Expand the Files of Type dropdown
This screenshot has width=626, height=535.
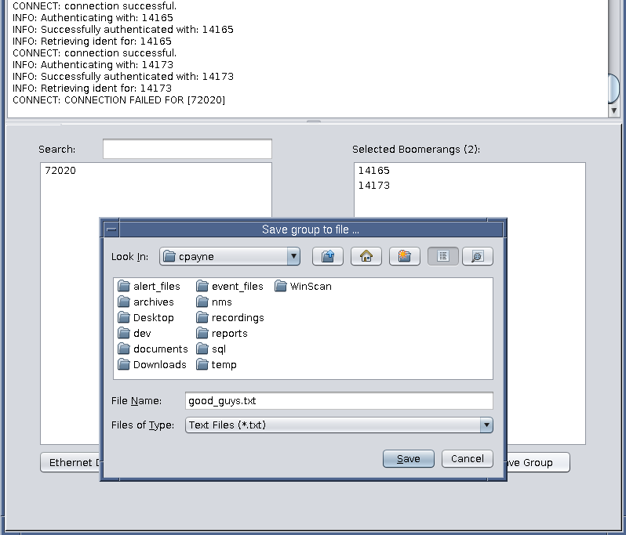339,425
